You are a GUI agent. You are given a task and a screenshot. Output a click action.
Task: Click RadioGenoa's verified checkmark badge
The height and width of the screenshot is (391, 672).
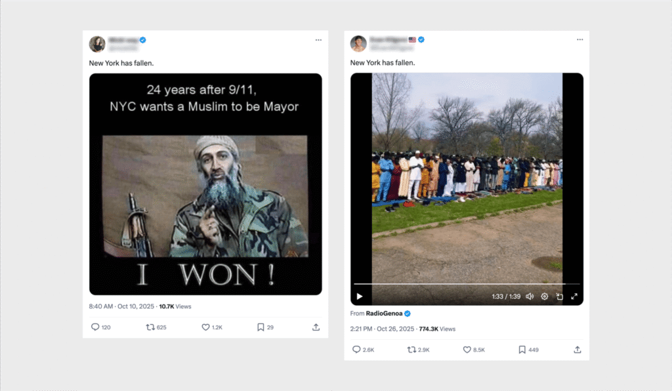pos(408,314)
